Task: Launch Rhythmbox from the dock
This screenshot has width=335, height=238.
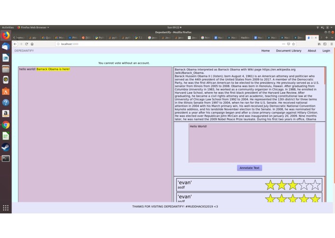Action: [x=6, y=80]
